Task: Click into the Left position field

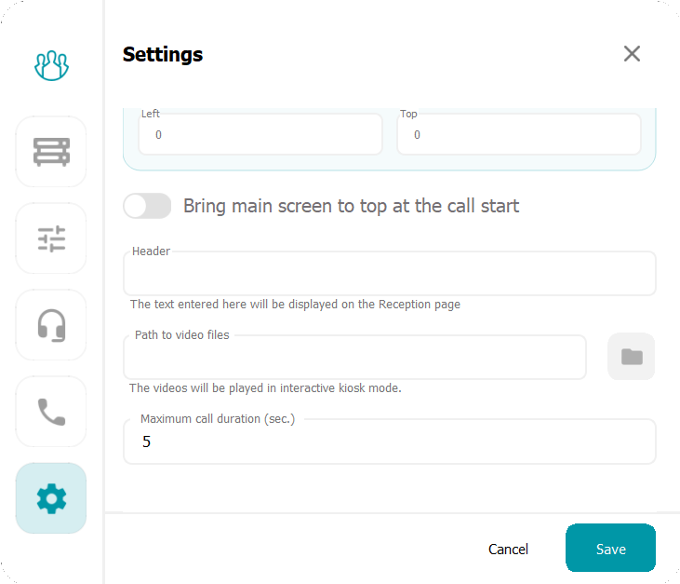Action: coord(260,135)
